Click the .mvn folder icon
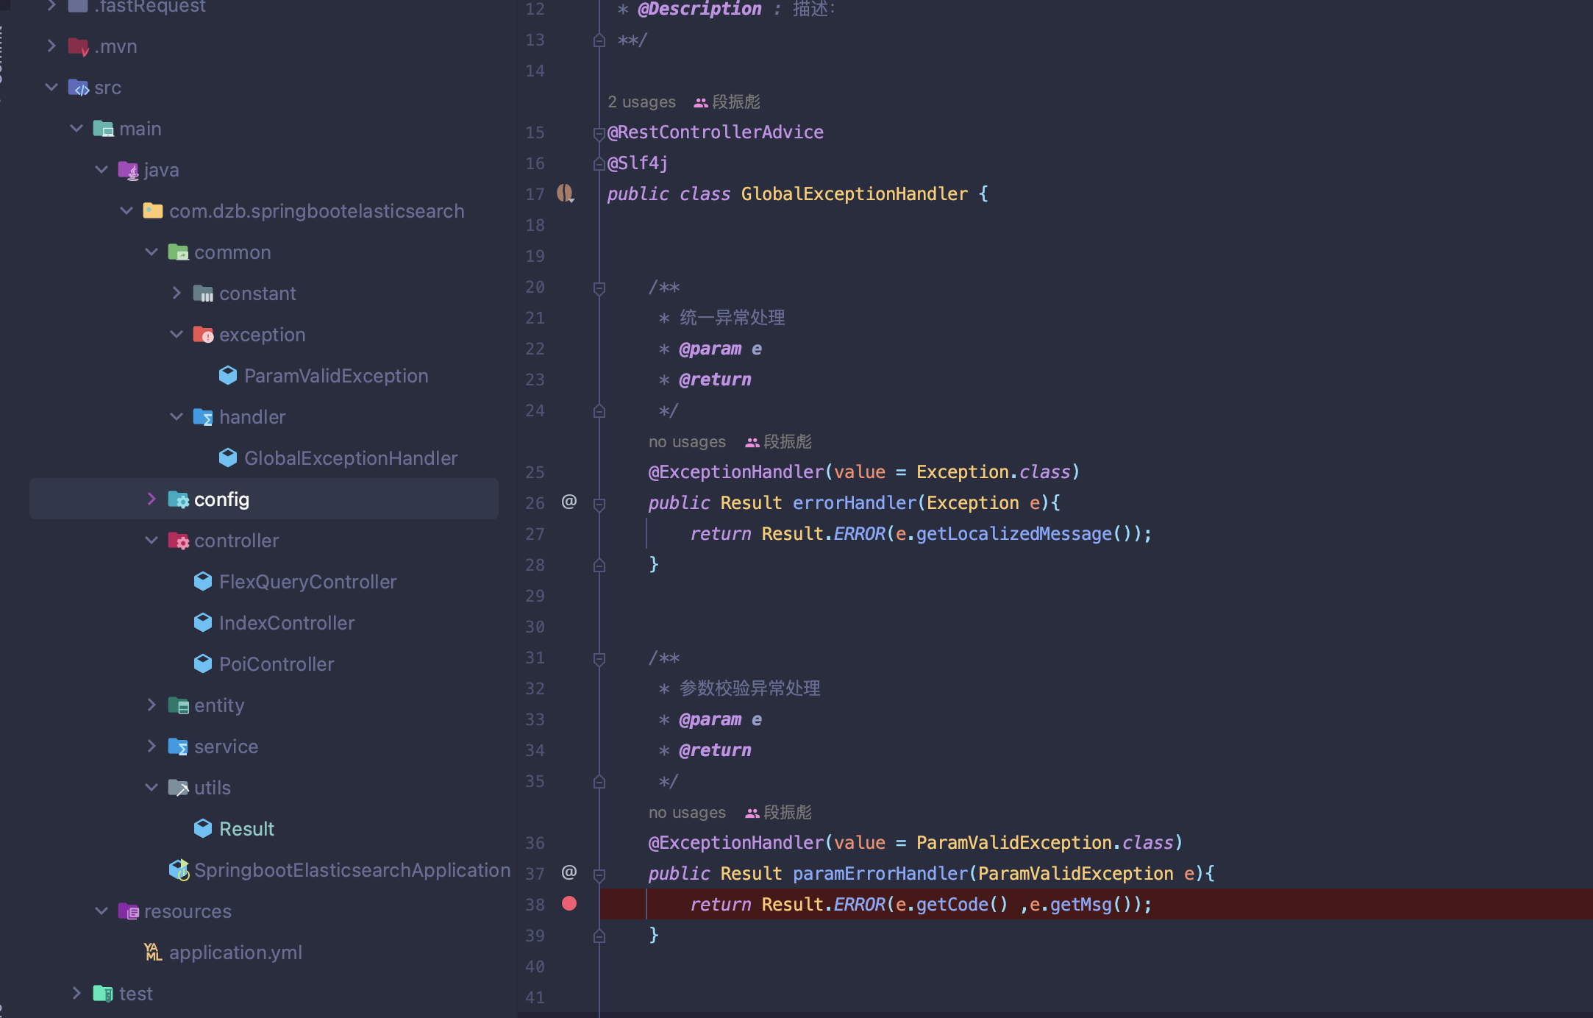1593x1018 pixels. (x=79, y=46)
